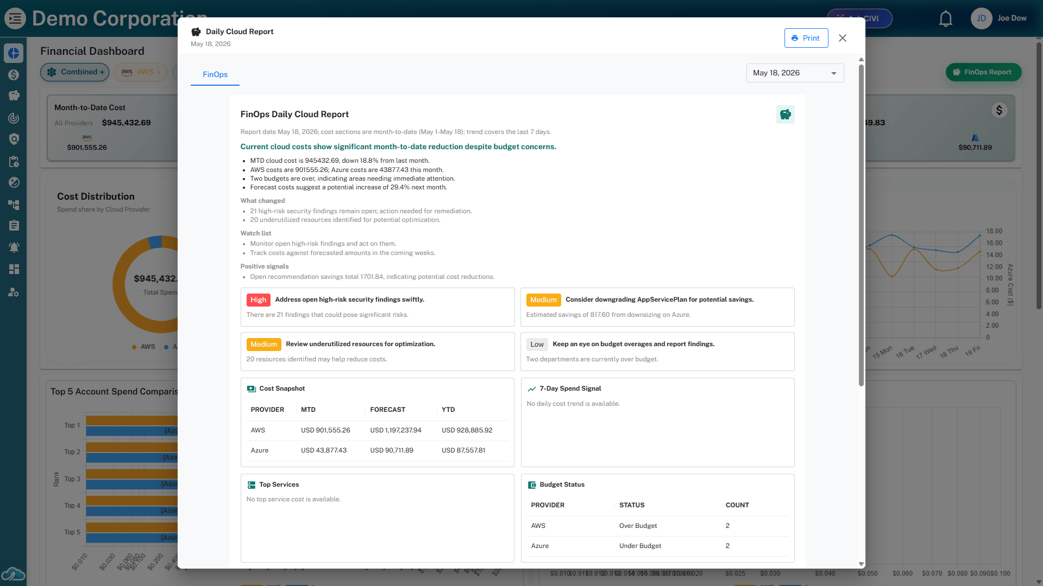Open the circular gauge sidebar icon
The height and width of the screenshot is (586, 1043).
click(x=14, y=118)
